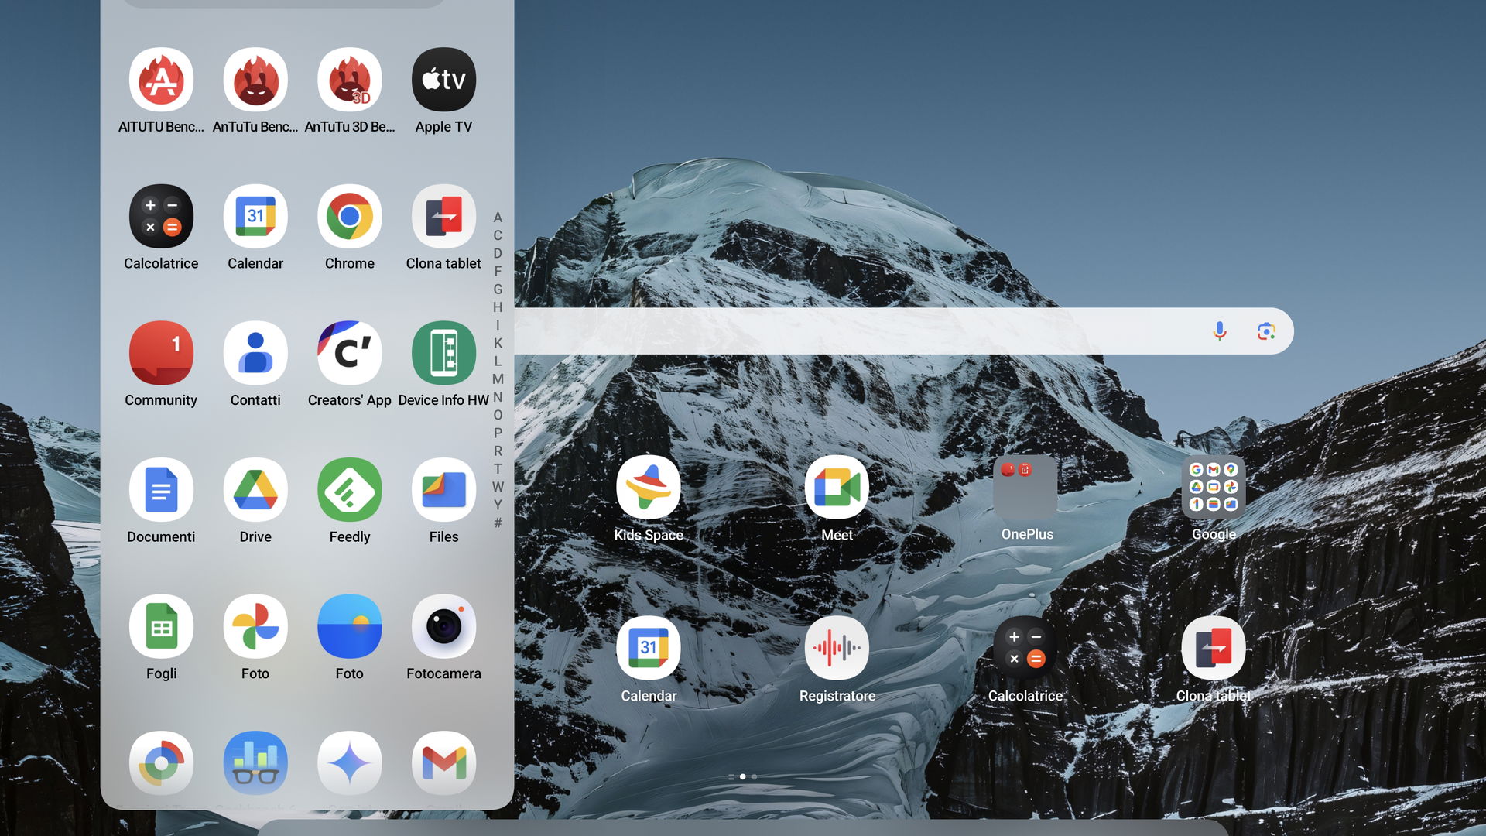Launch Registratore voice recorder

click(837, 649)
